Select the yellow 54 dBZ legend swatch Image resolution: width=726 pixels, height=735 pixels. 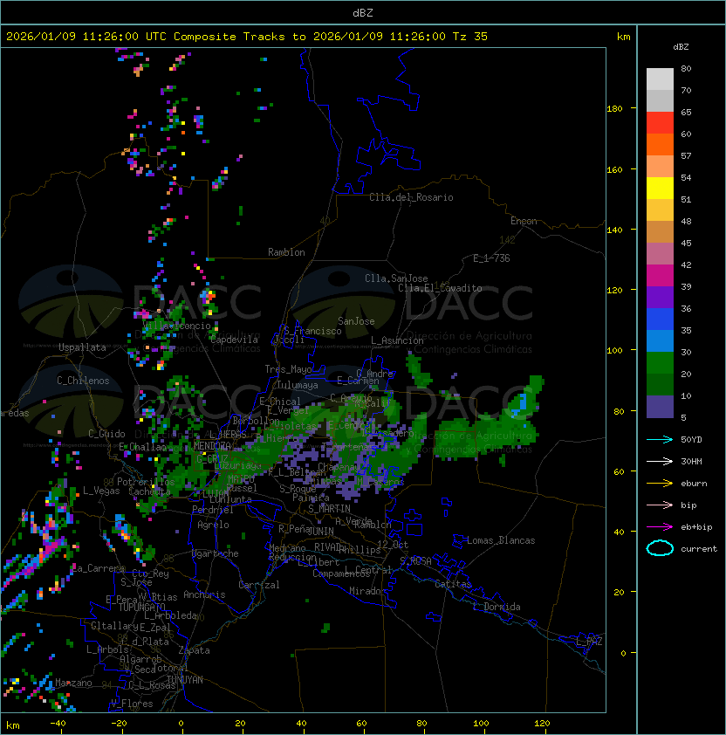(x=660, y=188)
